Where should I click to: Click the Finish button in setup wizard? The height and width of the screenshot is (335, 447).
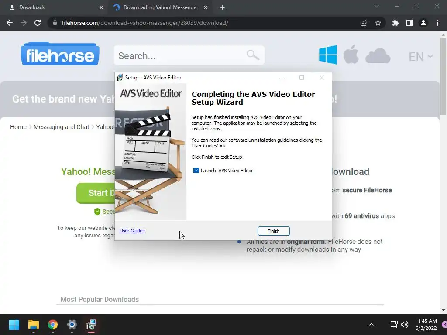(x=274, y=231)
